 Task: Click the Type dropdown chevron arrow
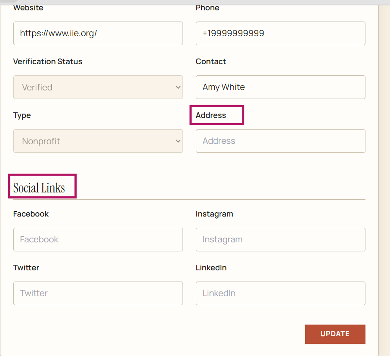(x=178, y=141)
